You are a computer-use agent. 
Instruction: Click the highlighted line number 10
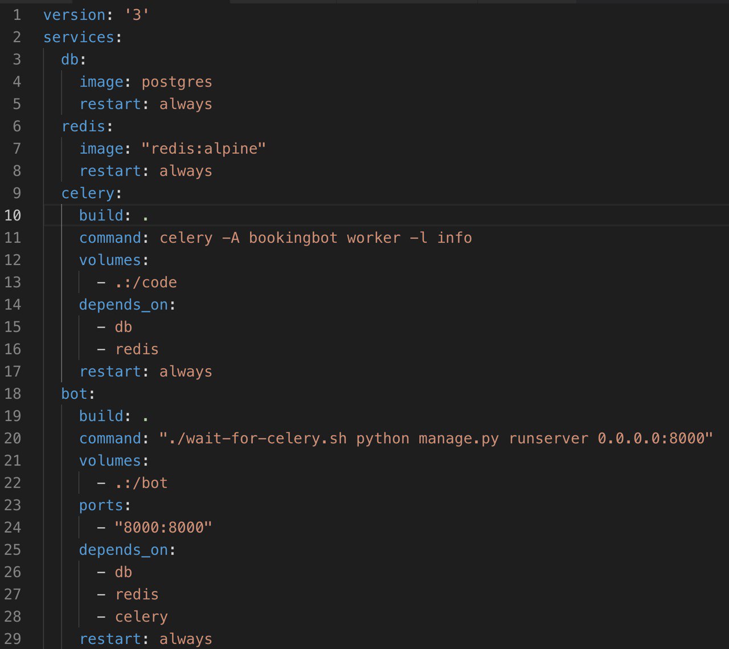[13, 215]
